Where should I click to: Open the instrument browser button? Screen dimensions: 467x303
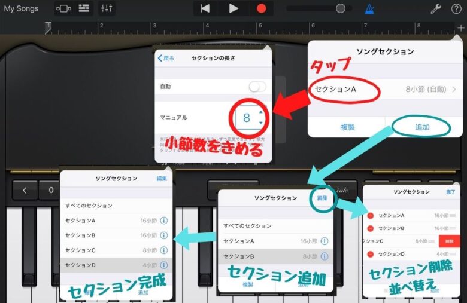pyautogui.click(x=63, y=8)
